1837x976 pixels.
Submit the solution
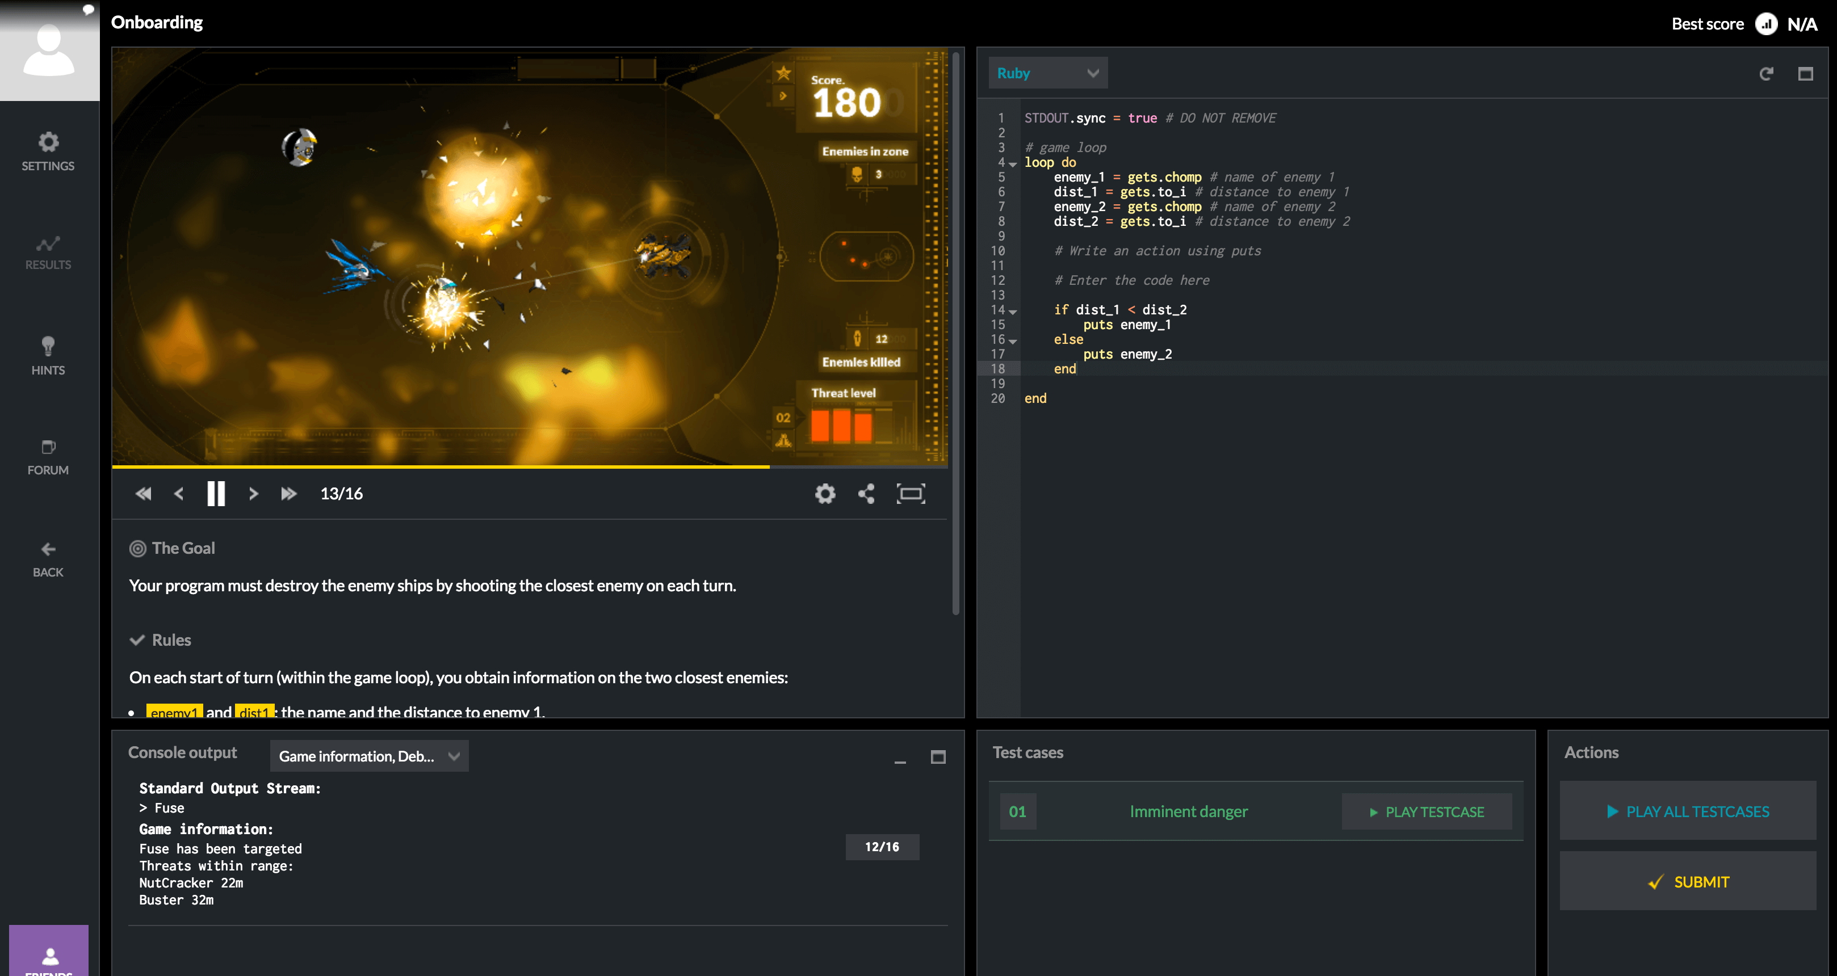[1687, 882]
